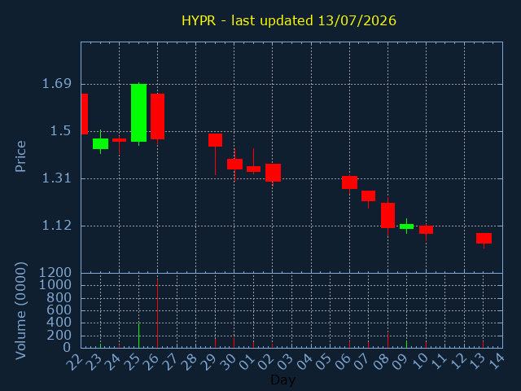The width and height of the screenshot is (521, 391).
Task: Click the HYPR last updated chart title
Action: 289,20
